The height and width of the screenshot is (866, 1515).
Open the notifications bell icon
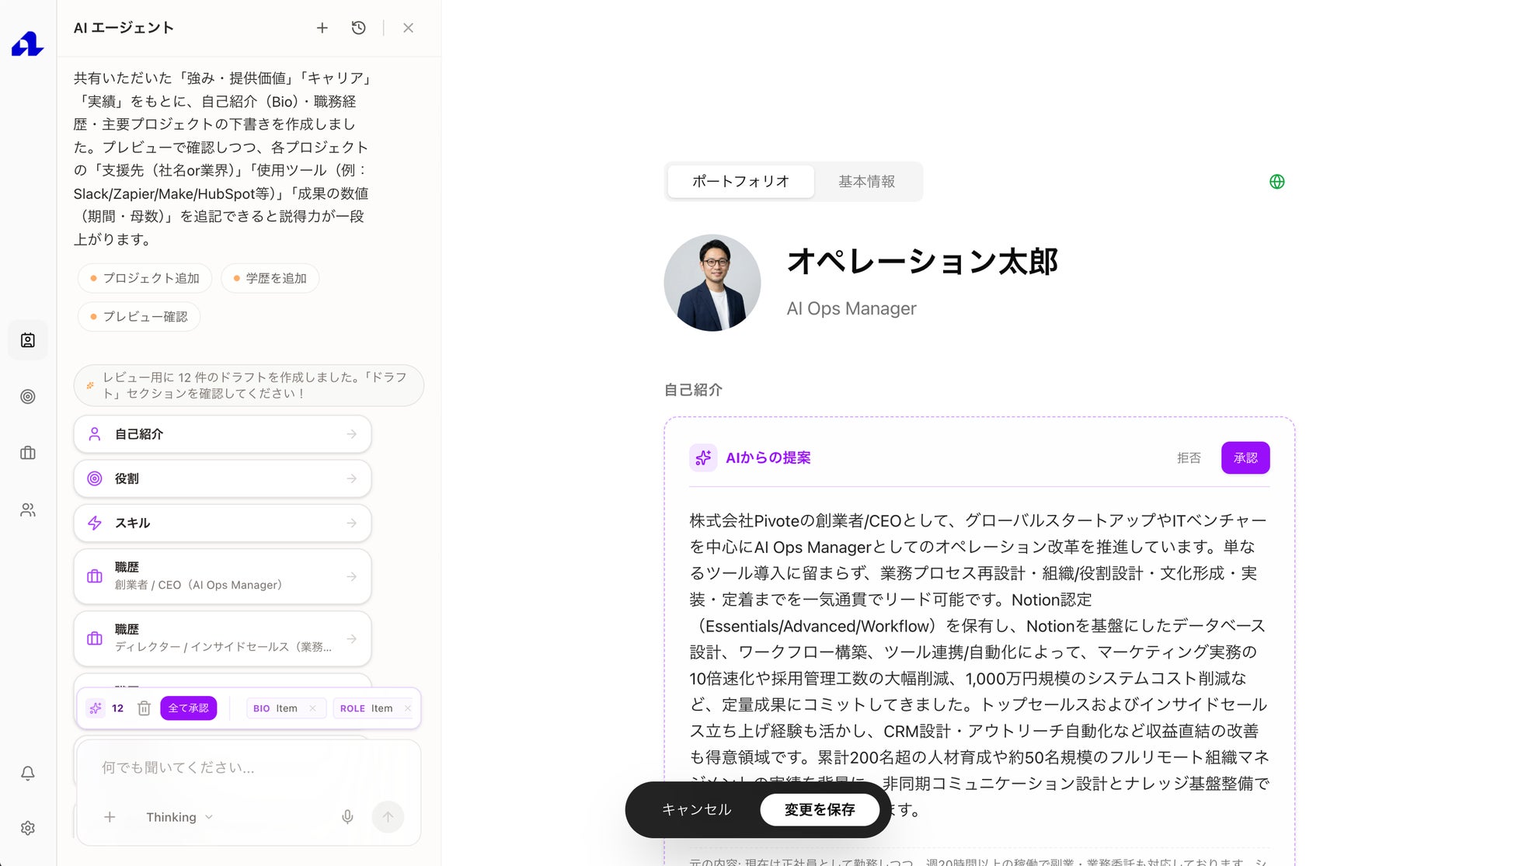click(x=28, y=773)
